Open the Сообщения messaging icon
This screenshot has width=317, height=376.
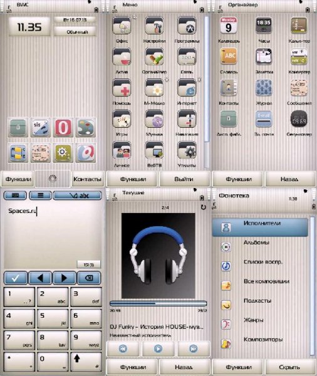pos(299,88)
